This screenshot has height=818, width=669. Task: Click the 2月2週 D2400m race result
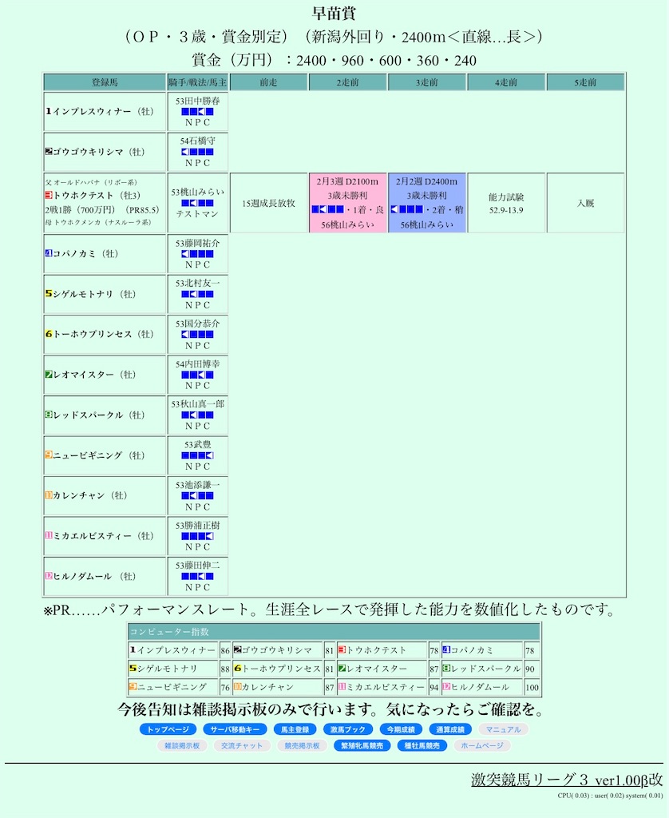427,203
